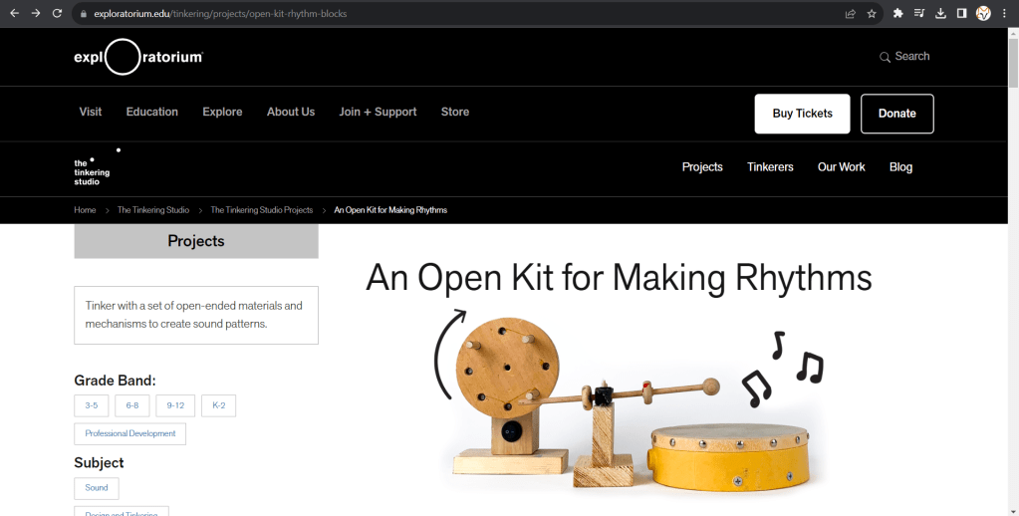Image resolution: width=1019 pixels, height=516 pixels.
Task: Bookmark this page with the star icon
Action: click(872, 14)
